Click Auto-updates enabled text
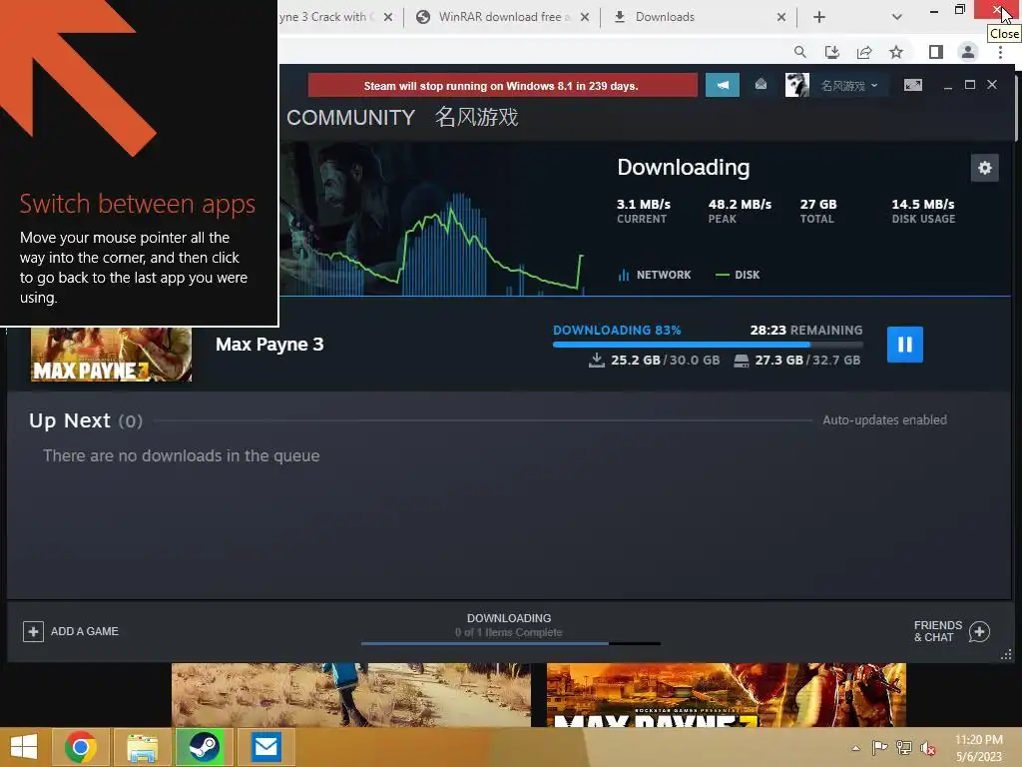The height and width of the screenshot is (767, 1022). tap(884, 420)
